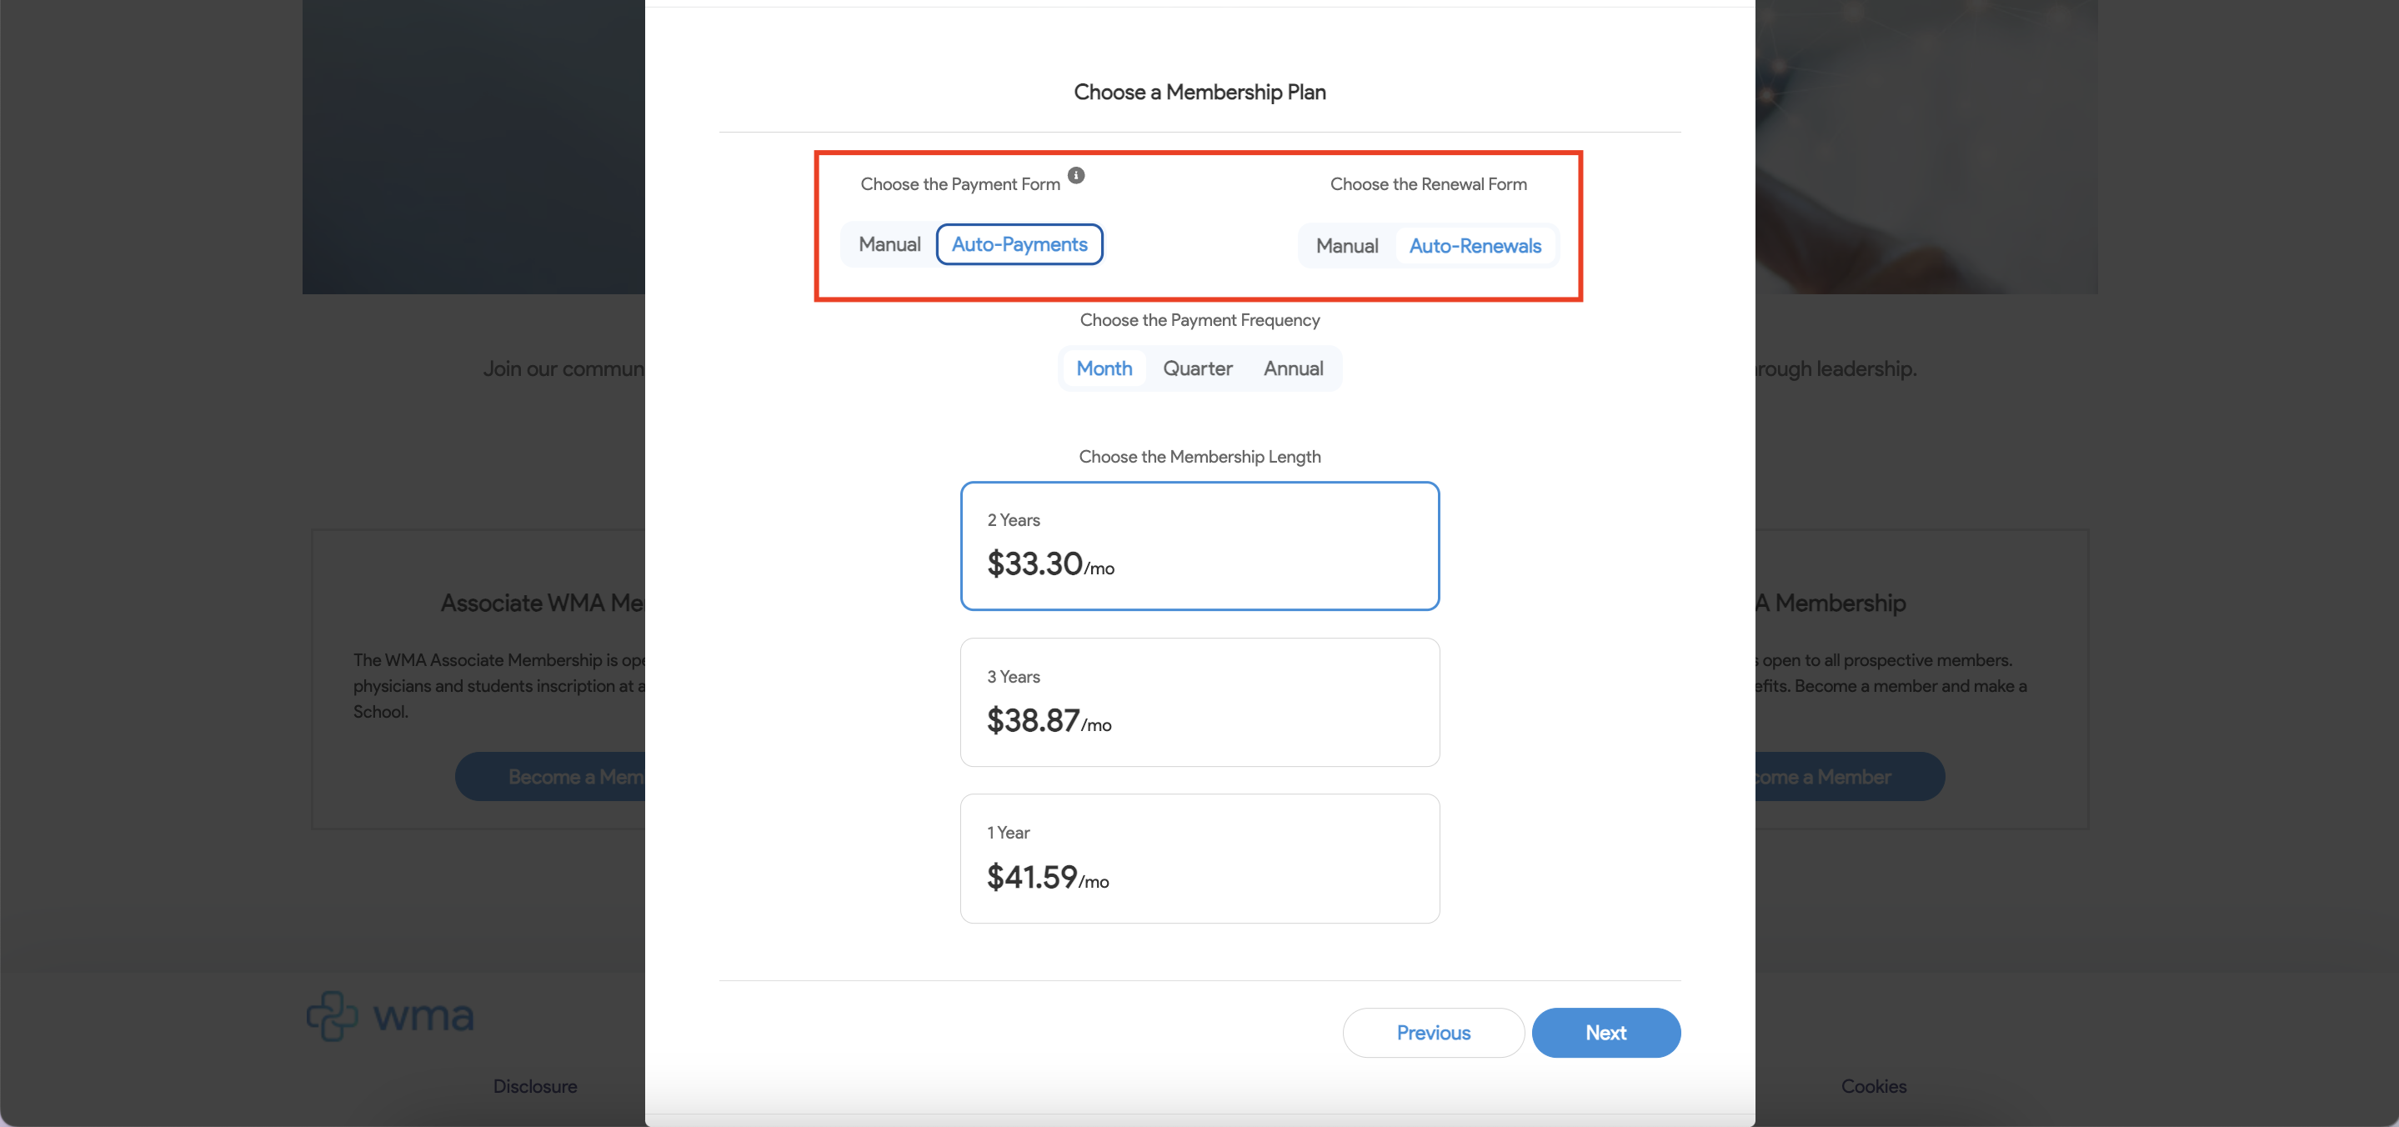
Task: Choose Month payment frequency
Action: [1103, 367]
